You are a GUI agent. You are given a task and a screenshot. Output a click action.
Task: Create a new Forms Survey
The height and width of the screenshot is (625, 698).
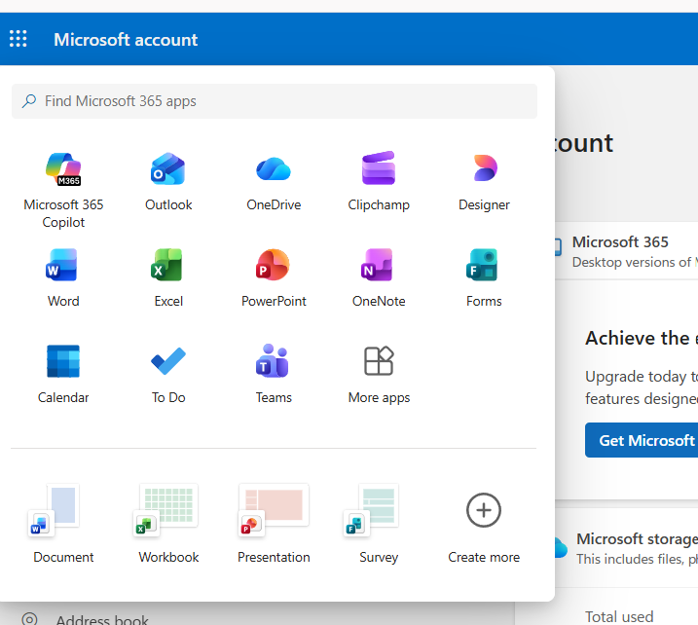coord(379,524)
